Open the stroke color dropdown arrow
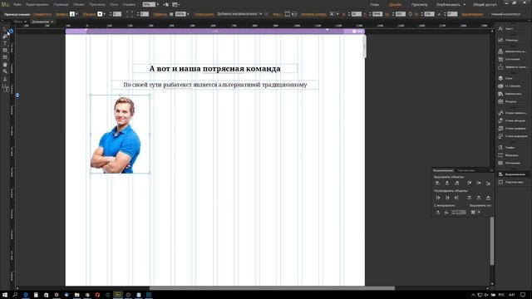This screenshot has width=532, height=299. (105, 14)
